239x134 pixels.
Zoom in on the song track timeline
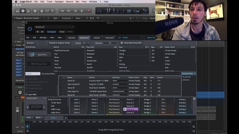193,127
